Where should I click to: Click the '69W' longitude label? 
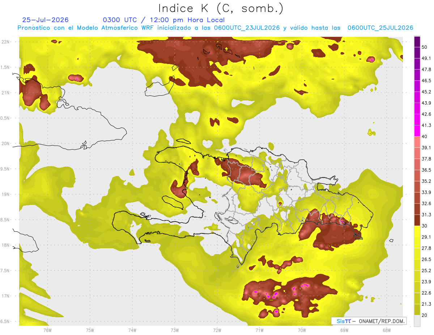click(x=344, y=330)
